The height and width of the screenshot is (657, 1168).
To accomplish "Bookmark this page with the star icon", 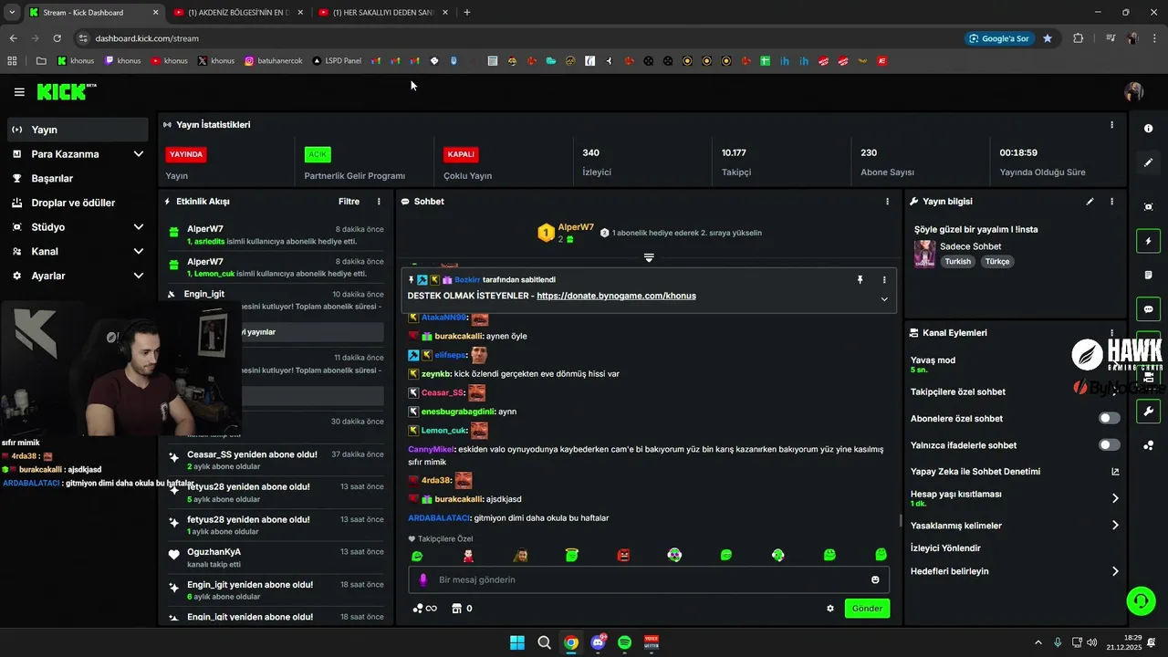I will [1048, 38].
